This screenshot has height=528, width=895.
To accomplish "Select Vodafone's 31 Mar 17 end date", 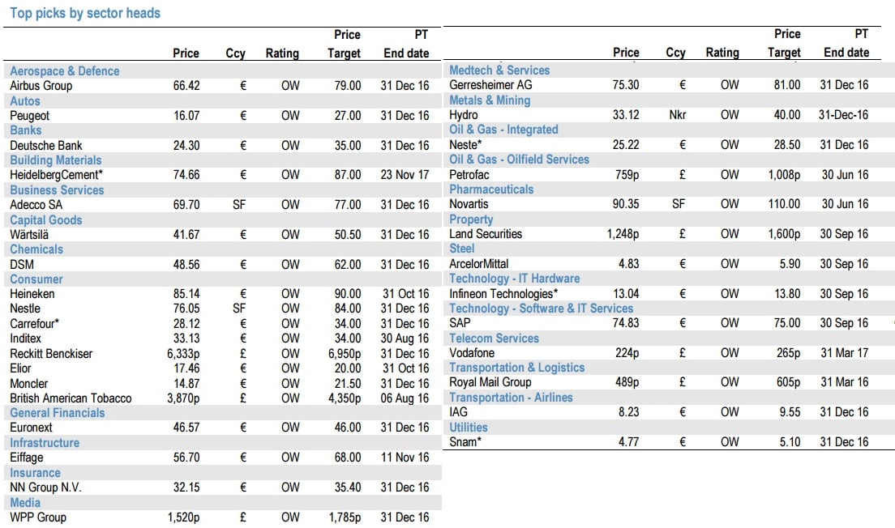I will click(844, 353).
